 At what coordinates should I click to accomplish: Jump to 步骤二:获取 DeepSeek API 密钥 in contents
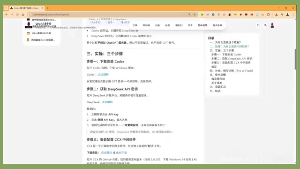(x=232, y=59)
